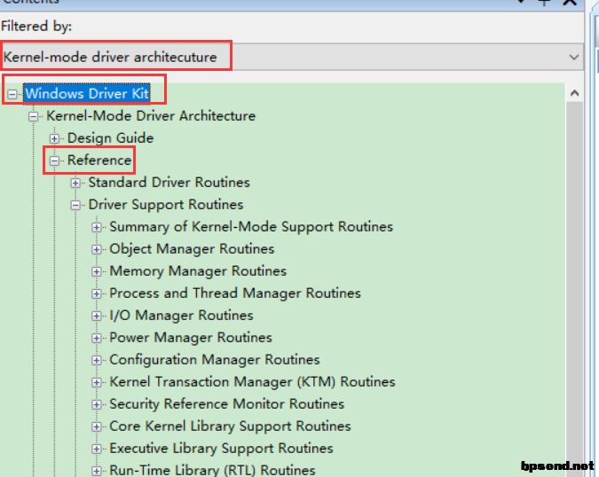Image resolution: width=599 pixels, height=477 pixels.
Task: Select Core Kernel Library Support Routines
Action: tap(230, 426)
